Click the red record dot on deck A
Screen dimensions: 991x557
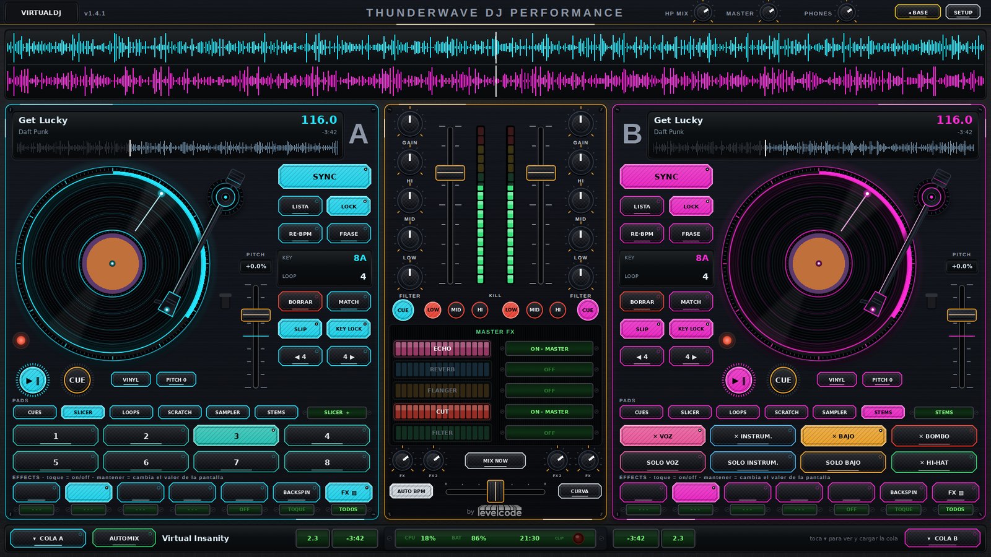coord(21,340)
